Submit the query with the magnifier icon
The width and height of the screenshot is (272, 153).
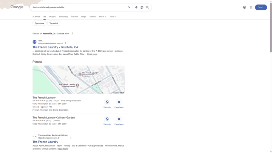click(147, 8)
